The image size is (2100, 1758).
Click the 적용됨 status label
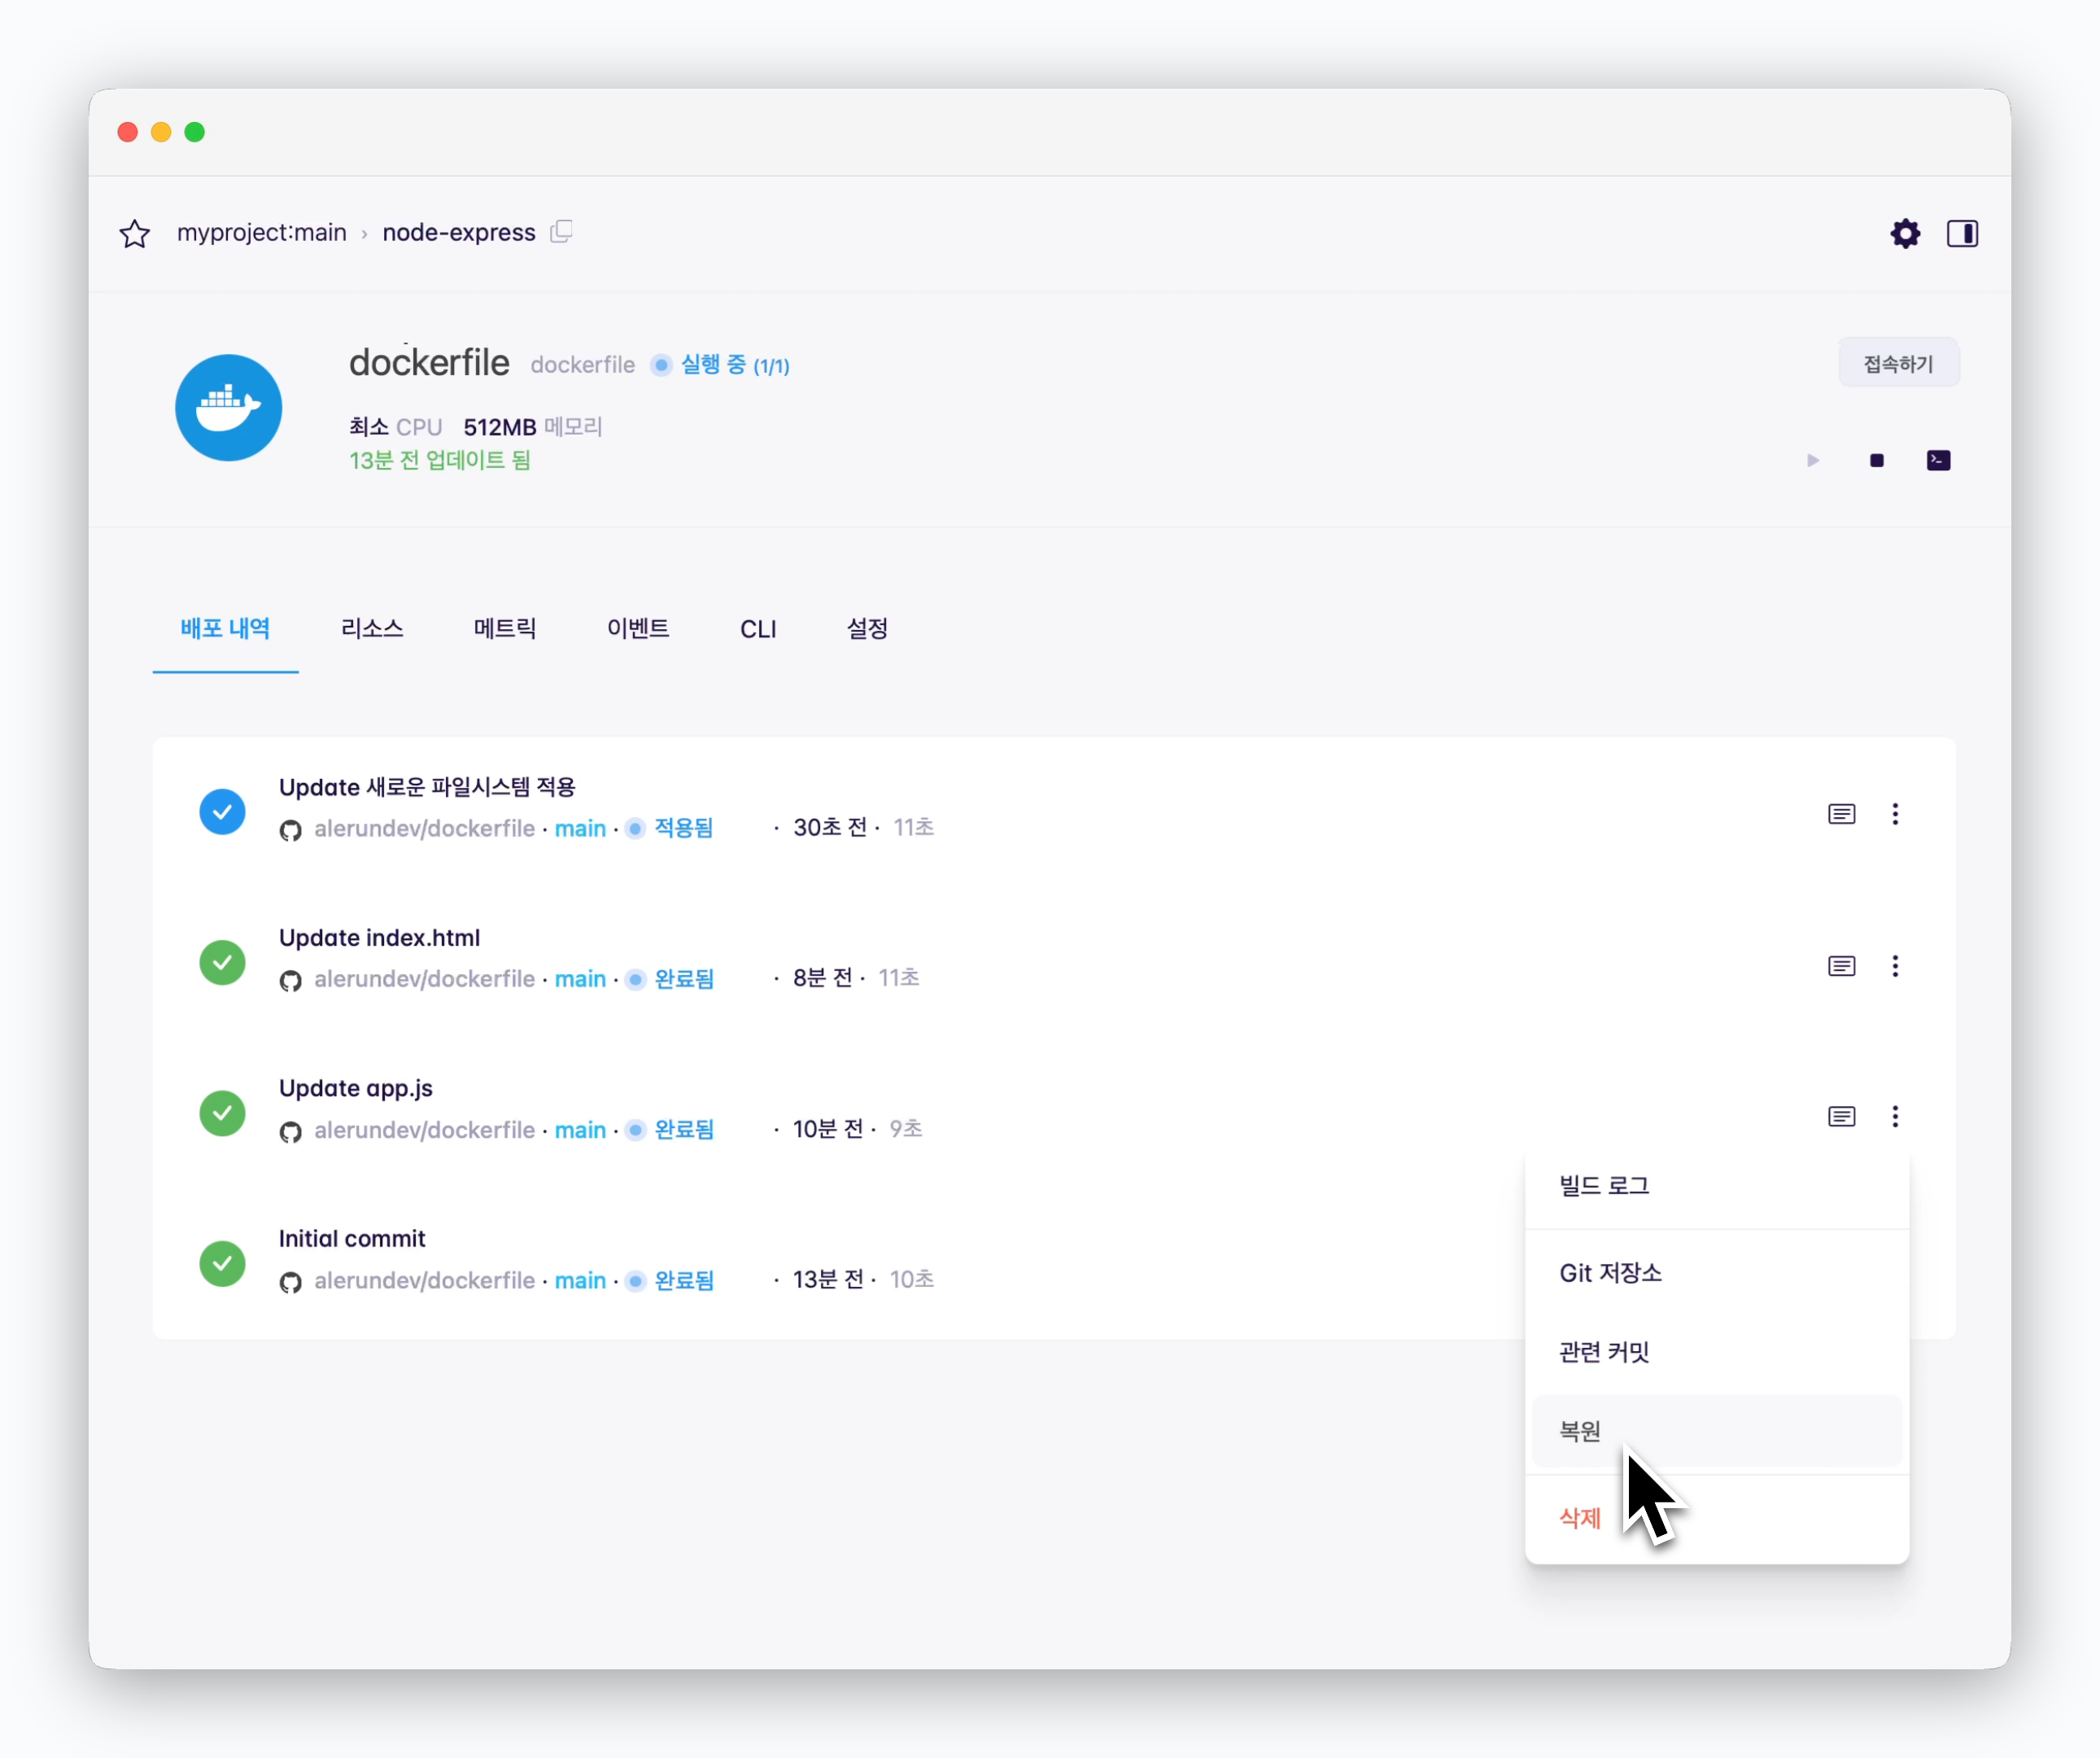(683, 829)
